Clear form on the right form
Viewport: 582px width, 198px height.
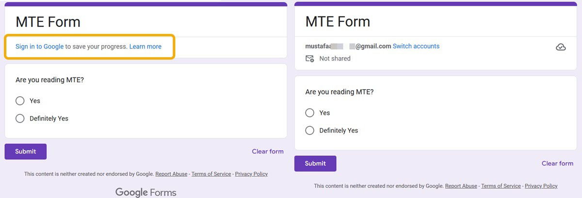point(557,164)
